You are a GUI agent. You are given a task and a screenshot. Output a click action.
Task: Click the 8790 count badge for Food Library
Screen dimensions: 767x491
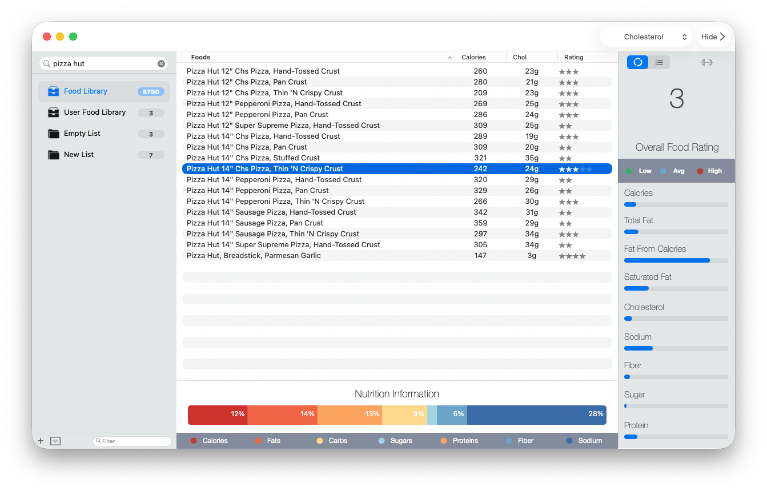(151, 91)
